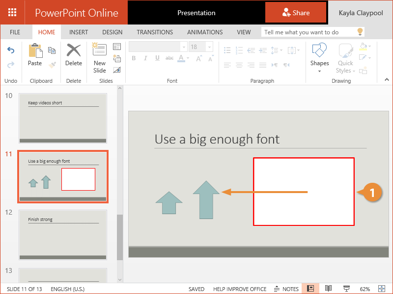Start the Slide Show from status bar
Screen dimensions: 393x294
[x=346, y=289]
